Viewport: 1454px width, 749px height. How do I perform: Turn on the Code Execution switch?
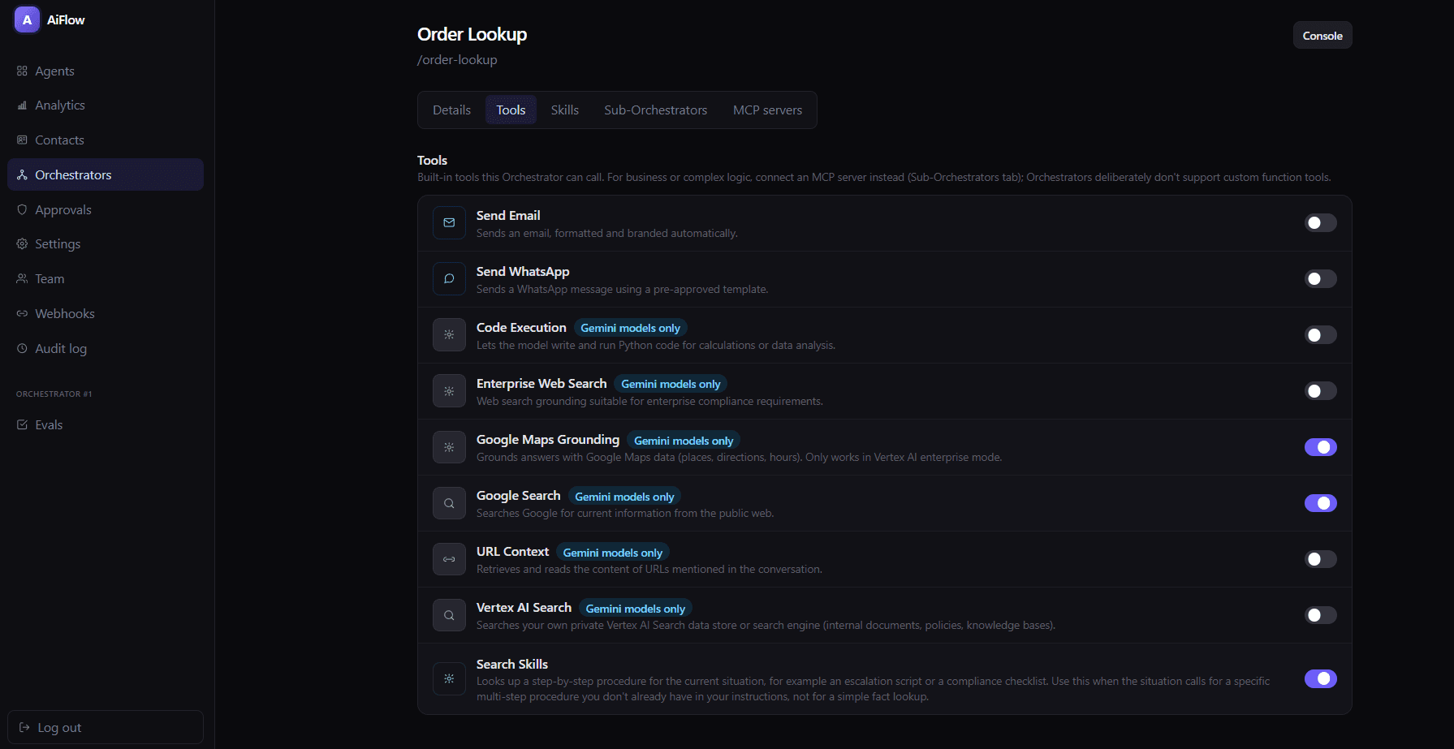pos(1320,334)
